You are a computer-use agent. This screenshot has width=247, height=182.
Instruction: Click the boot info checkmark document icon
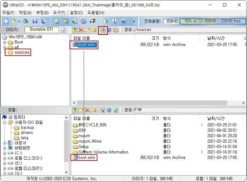coord(63,30)
